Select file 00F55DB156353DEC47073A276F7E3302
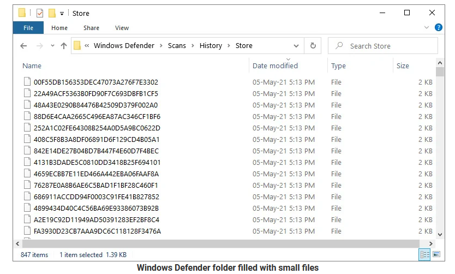Screen dimensions: 455x274 point(96,82)
